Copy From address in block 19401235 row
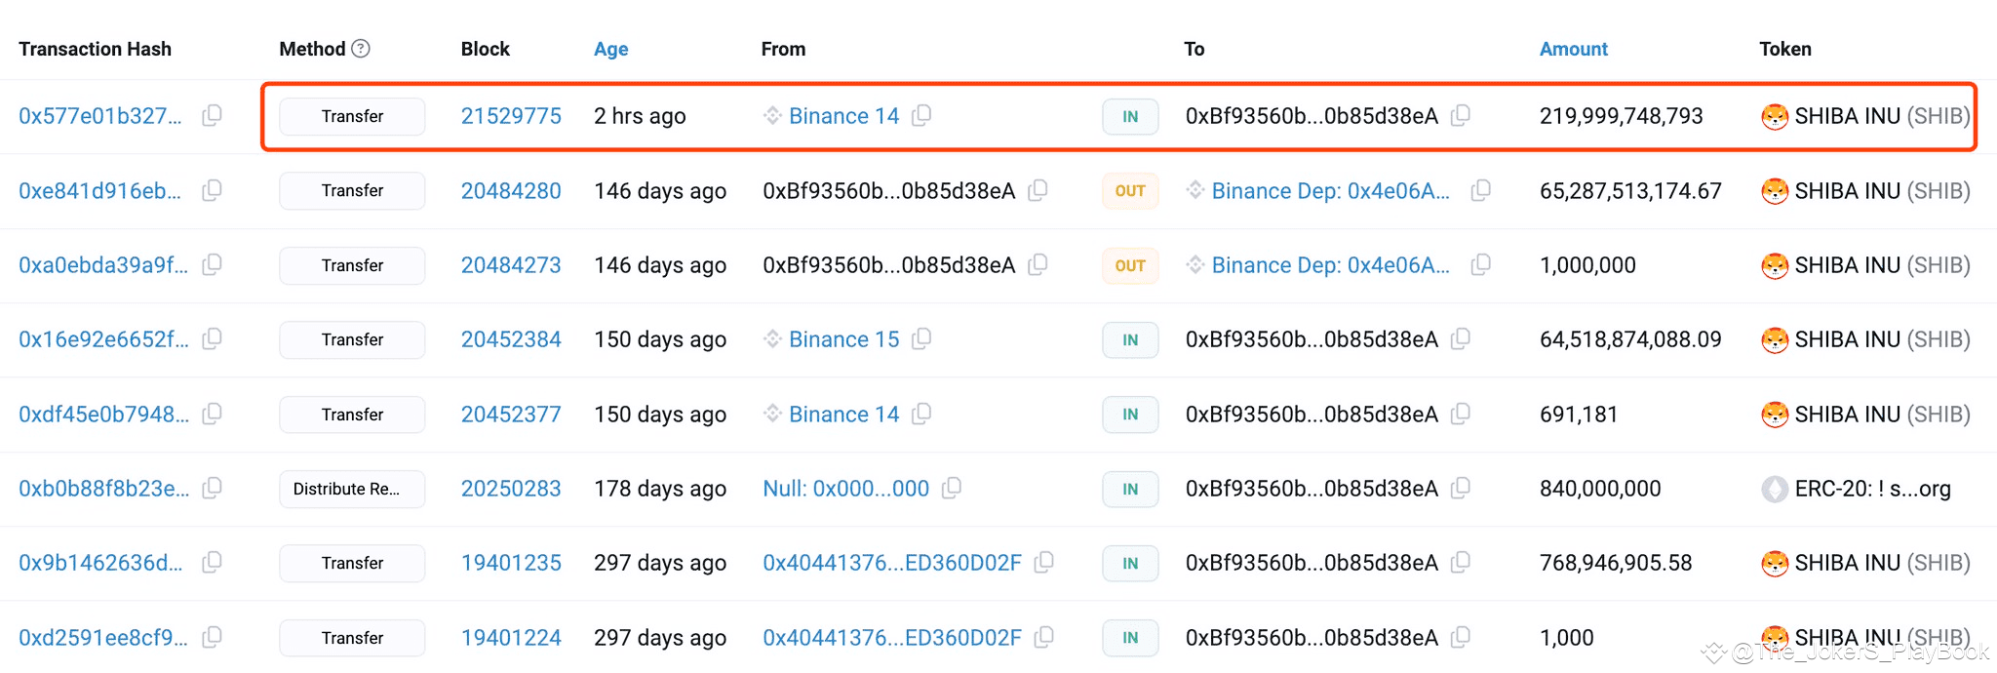The width and height of the screenshot is (1997, 673). point(1043,562)
